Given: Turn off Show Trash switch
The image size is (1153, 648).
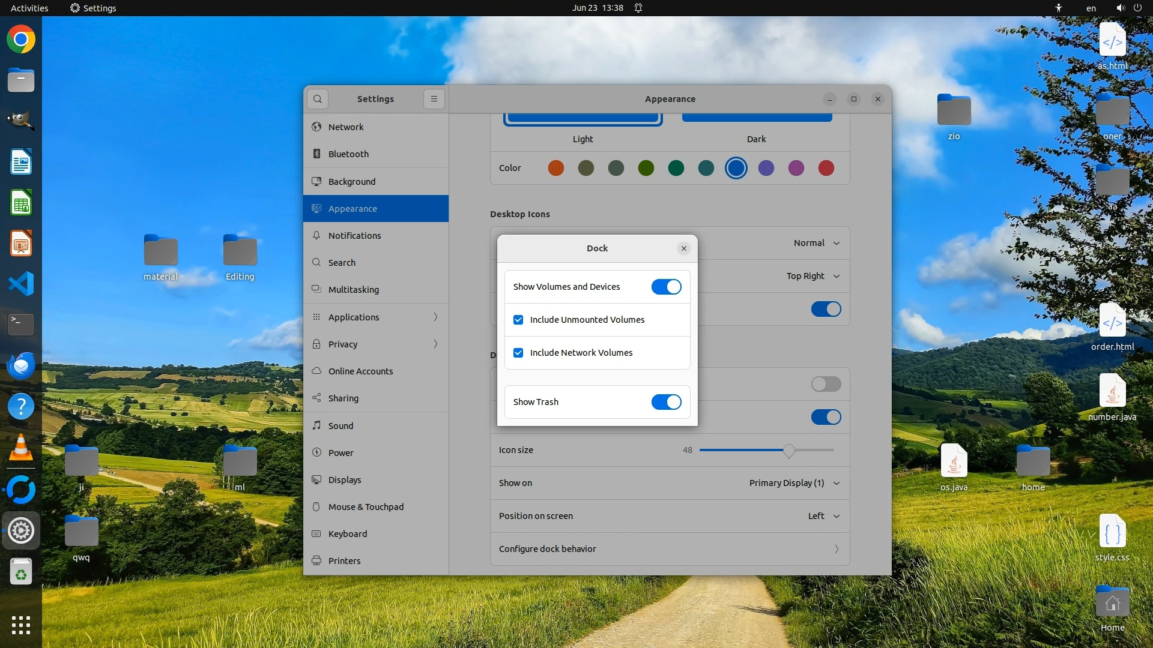Looking at the screenshot, I should tap(666, 402).
